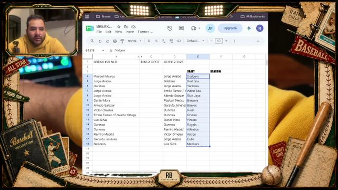Image resolution: width=338 pixels, height=190 pixels.
Task: Open Meet call options dropdown arrow
Action: coord(199,28)
